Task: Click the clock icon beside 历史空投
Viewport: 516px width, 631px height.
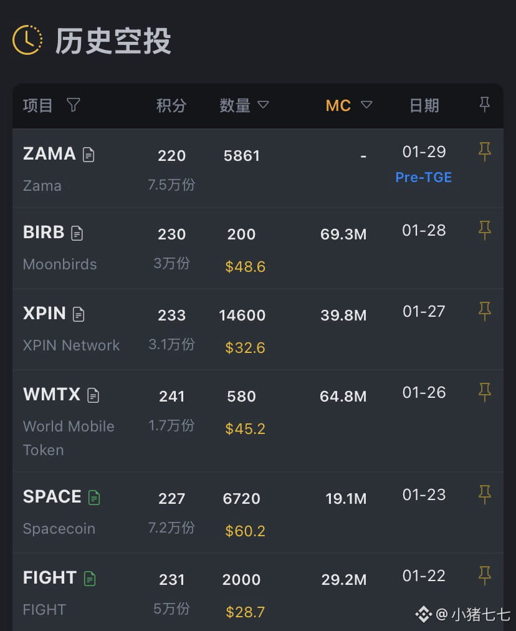Action: pyautogui.click(x=27, y=40)
